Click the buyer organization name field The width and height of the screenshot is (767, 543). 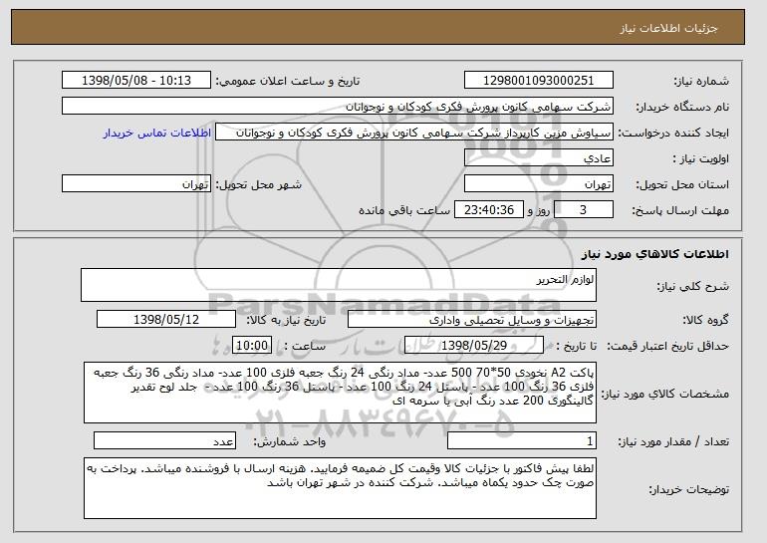[x=338, y=107]
